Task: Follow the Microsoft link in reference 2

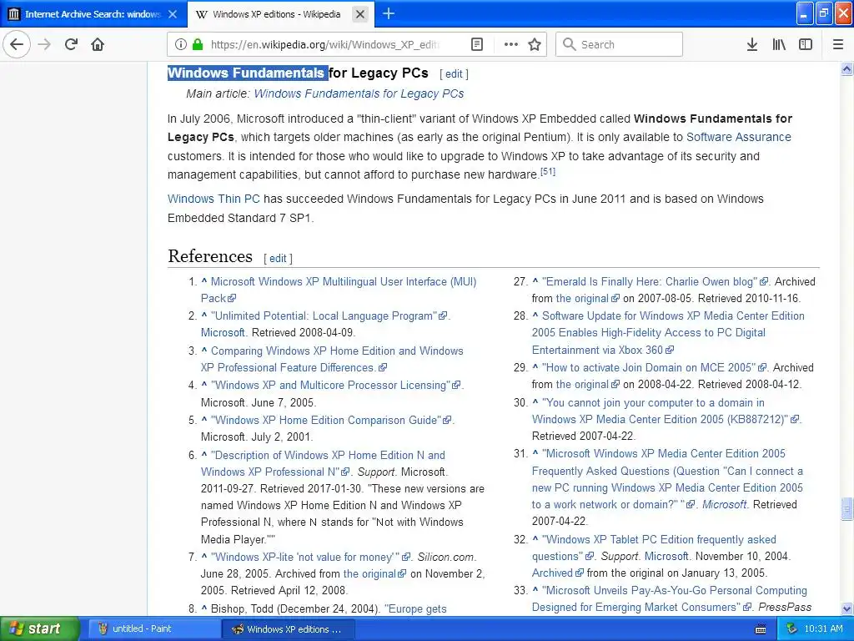Action: click(223, 332)
